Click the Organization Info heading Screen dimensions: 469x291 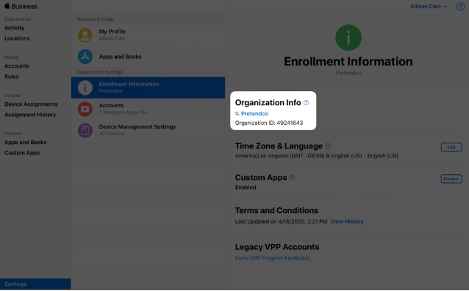tap(268, 103)
